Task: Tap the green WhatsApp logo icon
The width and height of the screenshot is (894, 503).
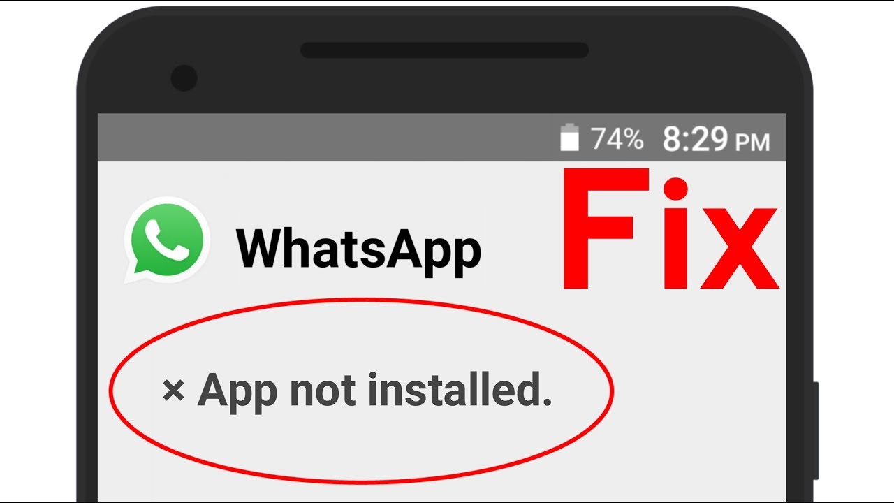Action: 167,240
